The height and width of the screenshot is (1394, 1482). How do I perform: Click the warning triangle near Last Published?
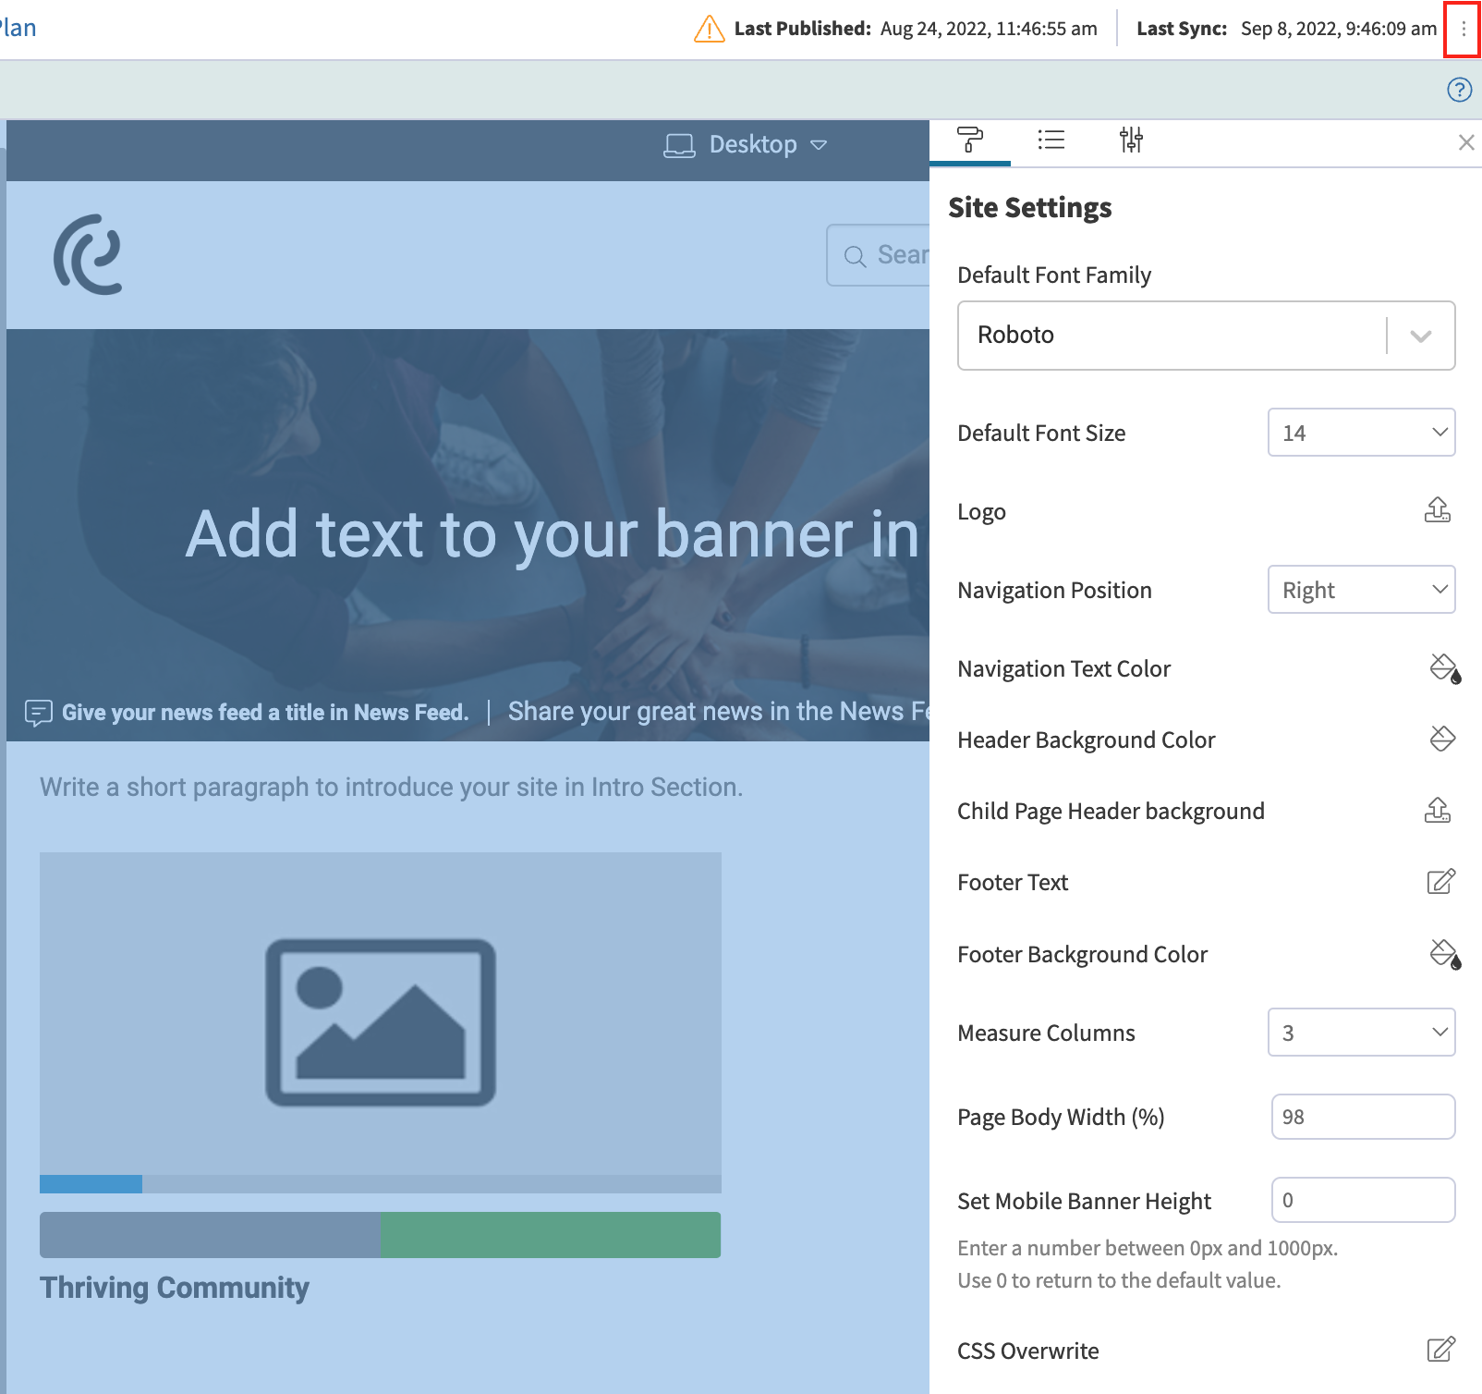point(709,30)
